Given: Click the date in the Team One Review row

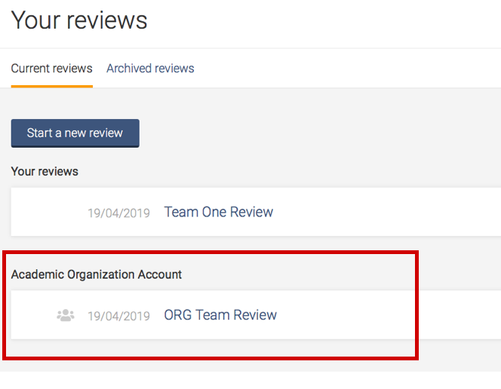Looking at the screenshot, I should (x=119, y=213).
